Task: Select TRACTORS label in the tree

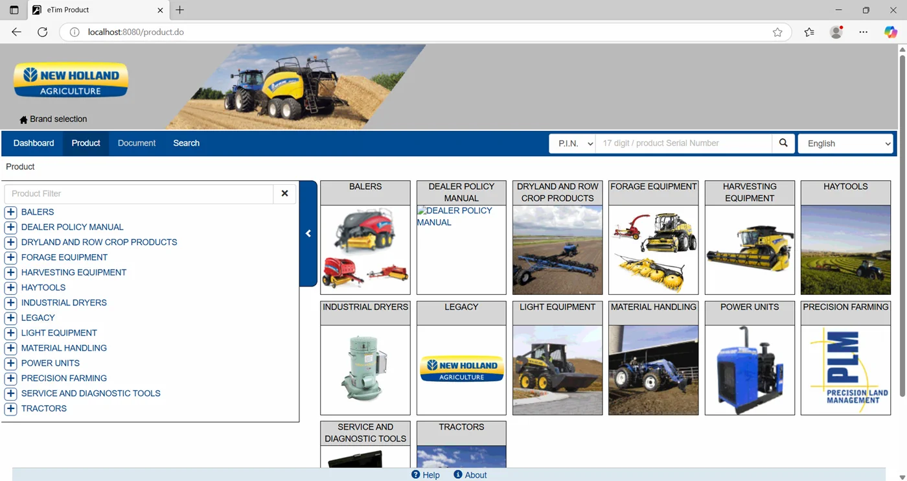Action: pyautogui.click(x=44, y=408)
